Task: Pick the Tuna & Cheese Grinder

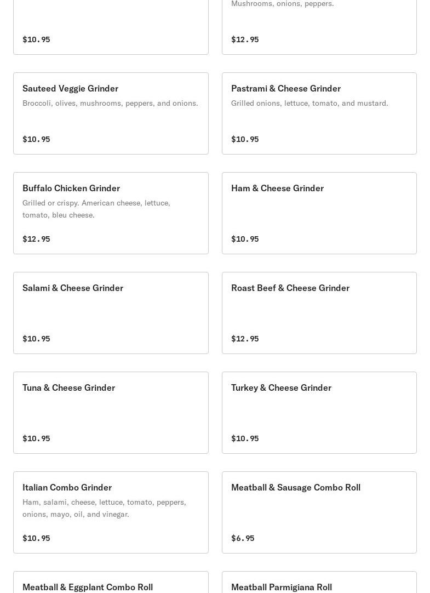Action: pos(68,387)
